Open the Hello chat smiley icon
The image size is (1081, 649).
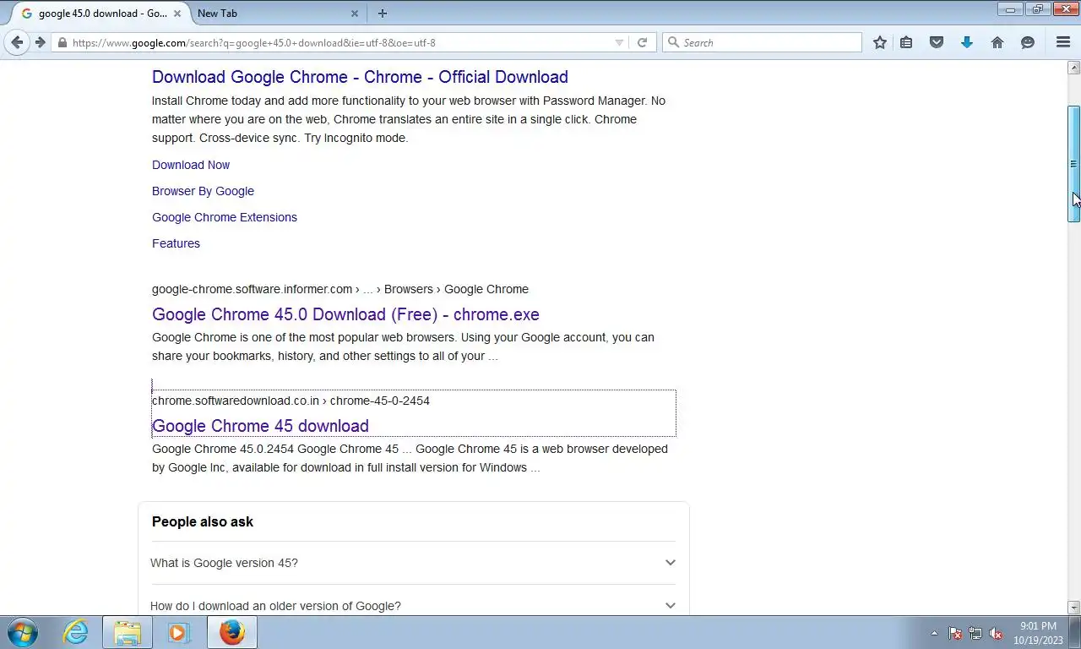(x=1028, y=42)
